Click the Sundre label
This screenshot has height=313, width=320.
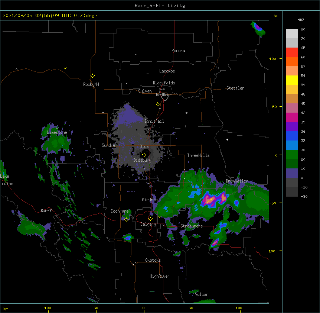[108, 145]
